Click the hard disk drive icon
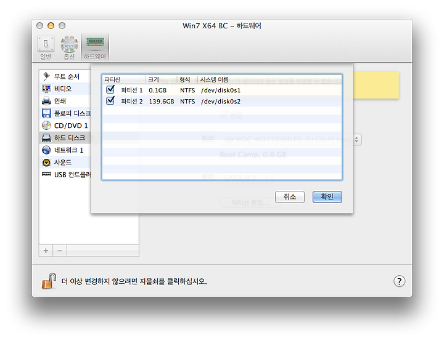444x341 pixels. 46,138
